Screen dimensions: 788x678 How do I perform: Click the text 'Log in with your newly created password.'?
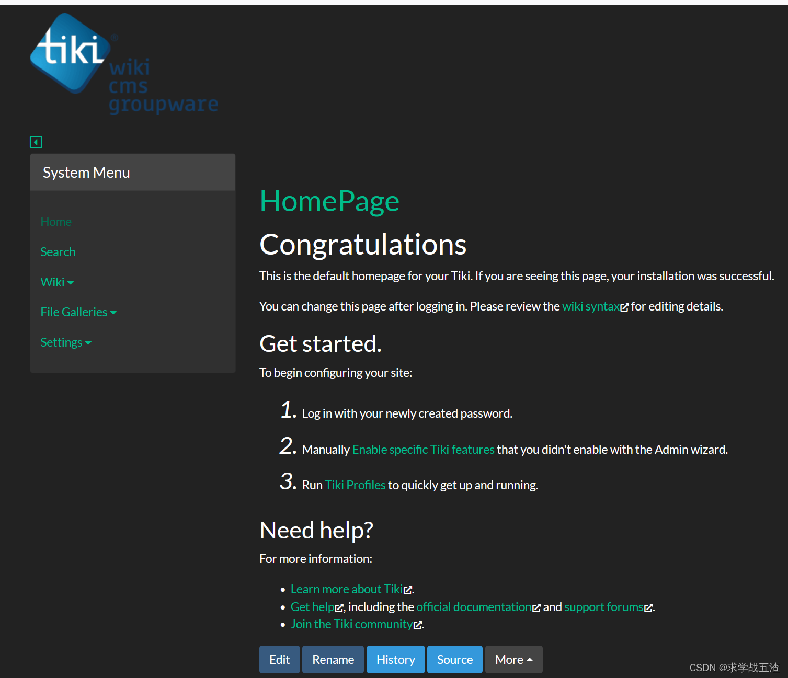[407, 413]
